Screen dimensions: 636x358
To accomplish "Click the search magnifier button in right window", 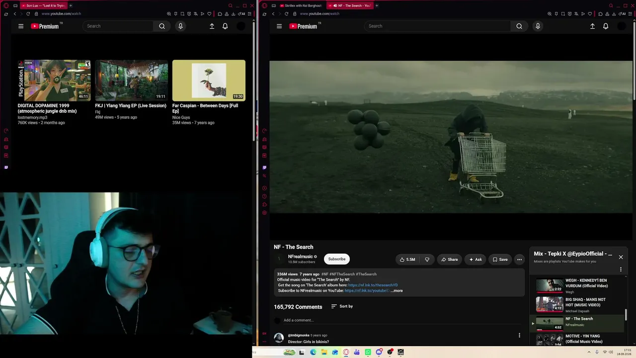I will click(519, 26).
